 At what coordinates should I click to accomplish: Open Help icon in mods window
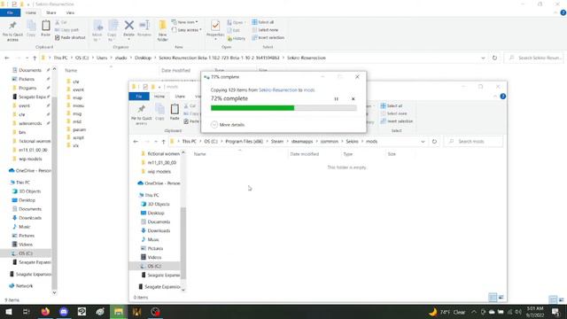tap(503, 97)
